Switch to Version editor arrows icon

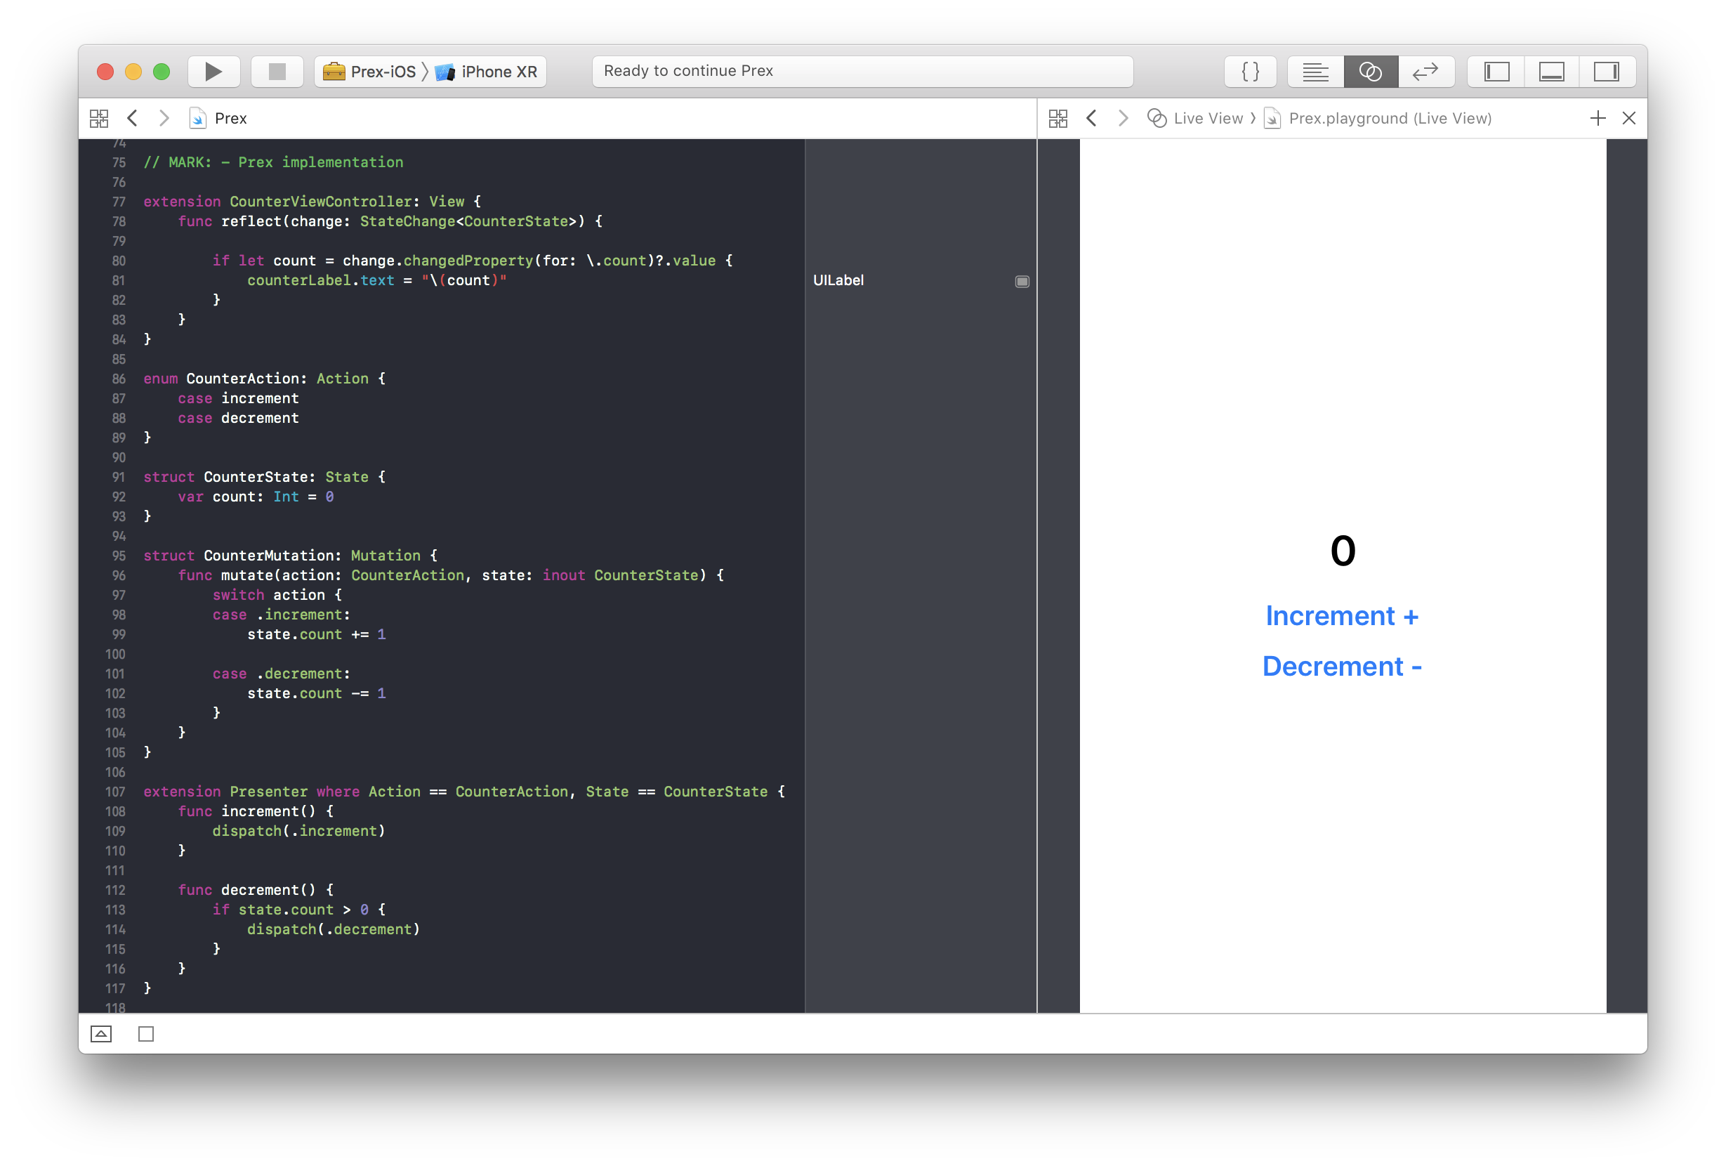pos(1425,72)
